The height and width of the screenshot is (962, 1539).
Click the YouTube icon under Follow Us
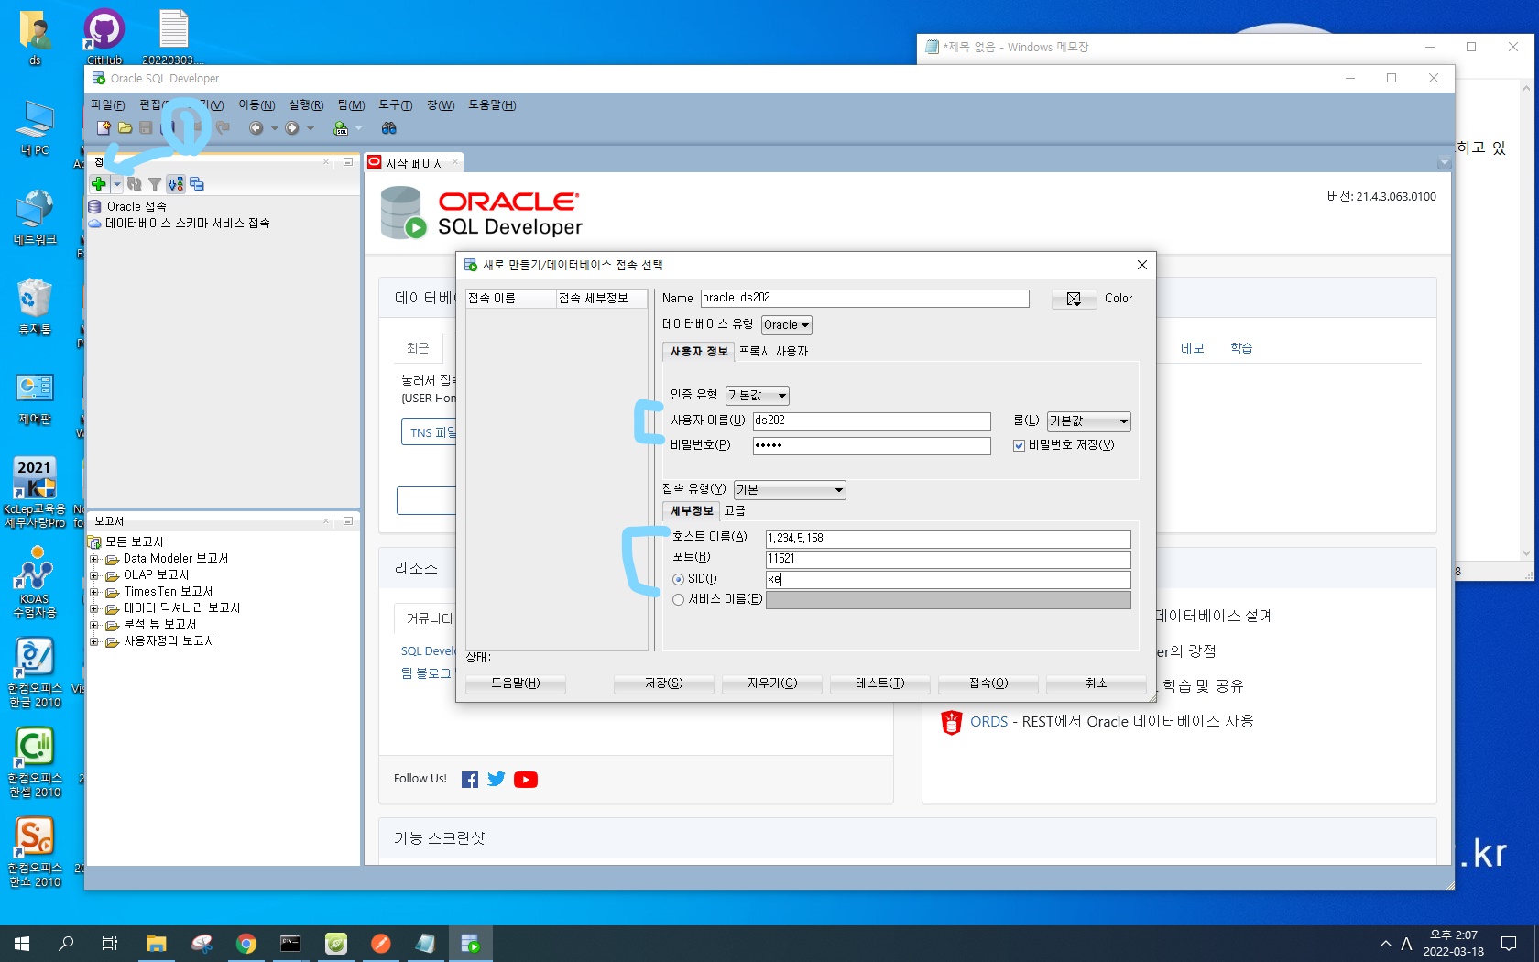pyautogui.click(x=526, y=780)
